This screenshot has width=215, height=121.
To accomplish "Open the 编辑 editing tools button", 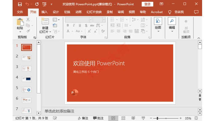I will pyautogui.click(x=172, y=25).
